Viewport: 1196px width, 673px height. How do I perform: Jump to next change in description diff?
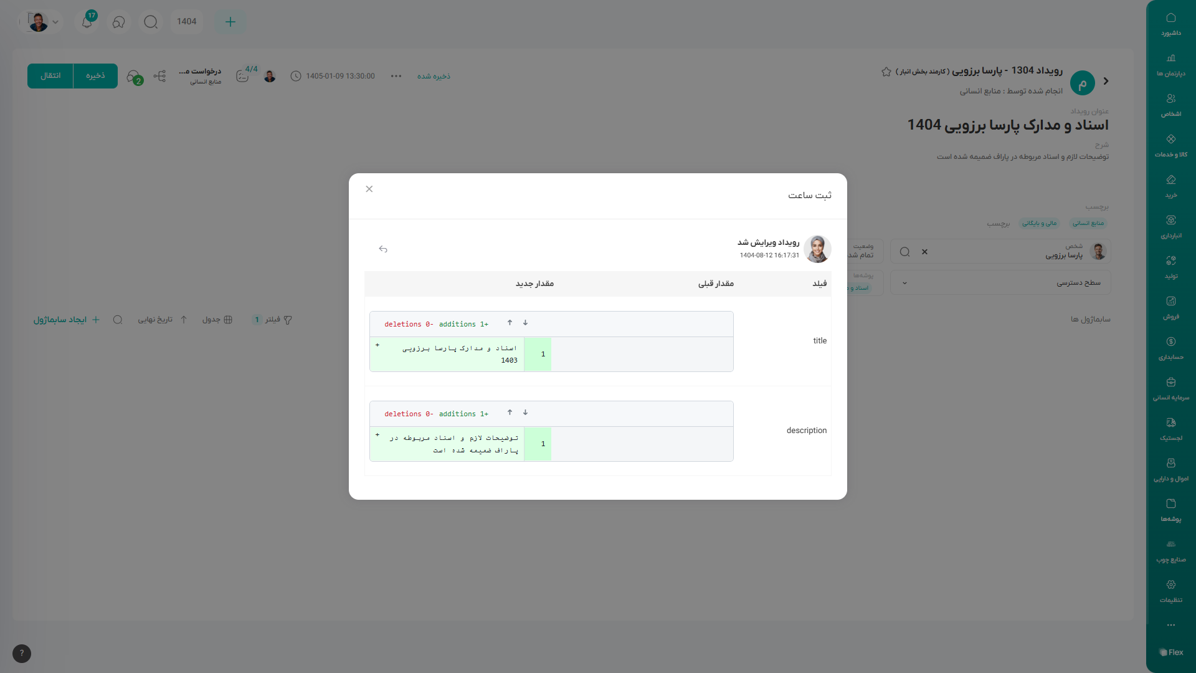[525, 413]
